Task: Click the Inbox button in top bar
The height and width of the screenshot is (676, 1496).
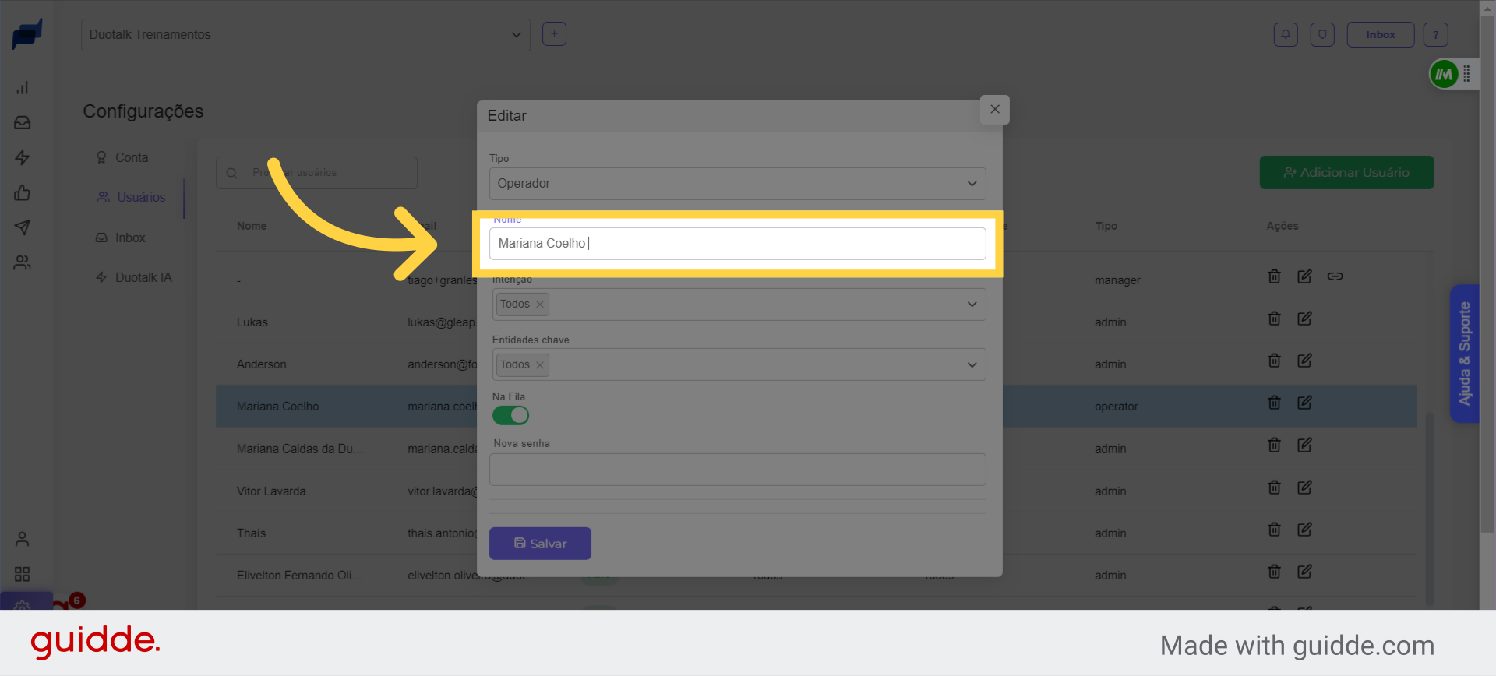Action: (1380, 34)
